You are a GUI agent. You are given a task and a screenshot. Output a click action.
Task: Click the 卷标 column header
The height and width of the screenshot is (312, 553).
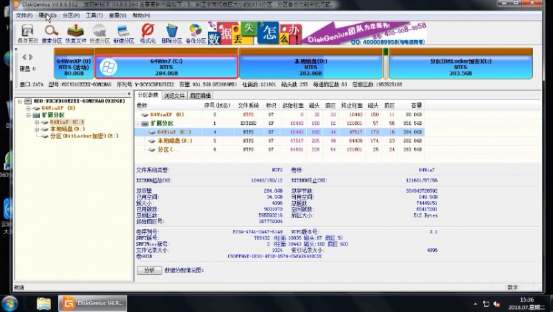click(168, 106)
